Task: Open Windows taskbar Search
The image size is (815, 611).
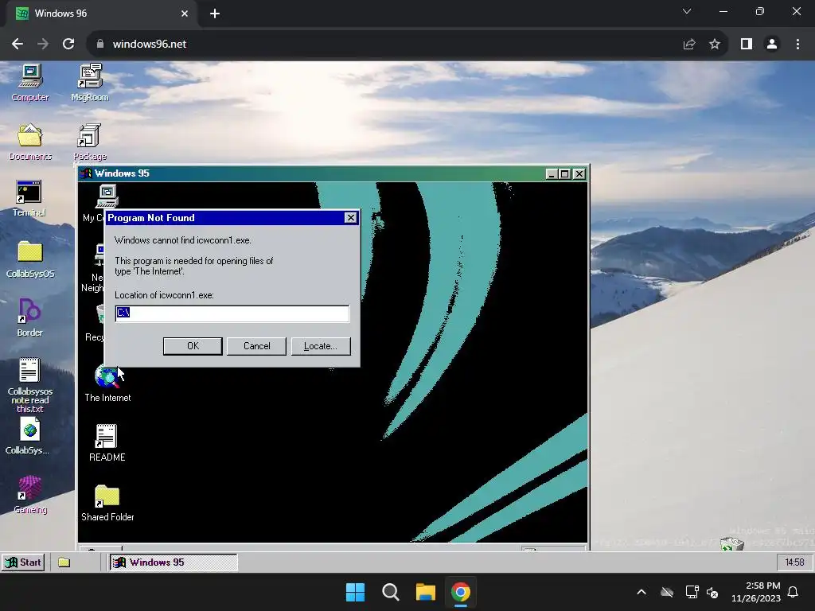Action: click(x=390, y=592)
